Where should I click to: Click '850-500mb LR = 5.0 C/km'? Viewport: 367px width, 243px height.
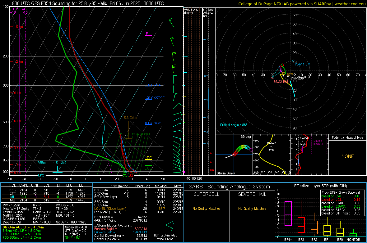click(22, 234)
